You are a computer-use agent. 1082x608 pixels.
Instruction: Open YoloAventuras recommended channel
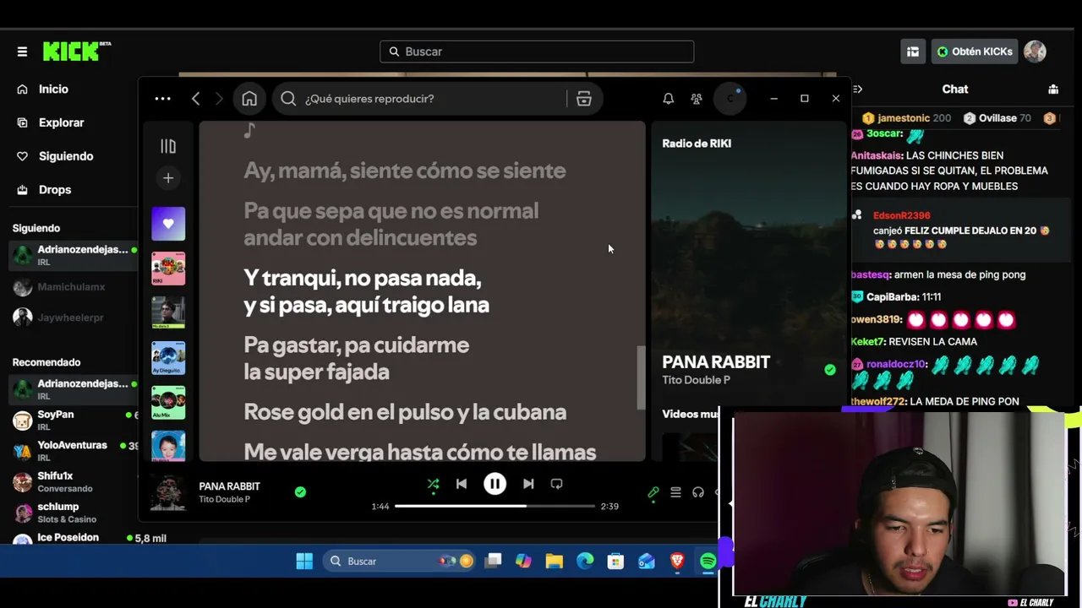(72, 450)
